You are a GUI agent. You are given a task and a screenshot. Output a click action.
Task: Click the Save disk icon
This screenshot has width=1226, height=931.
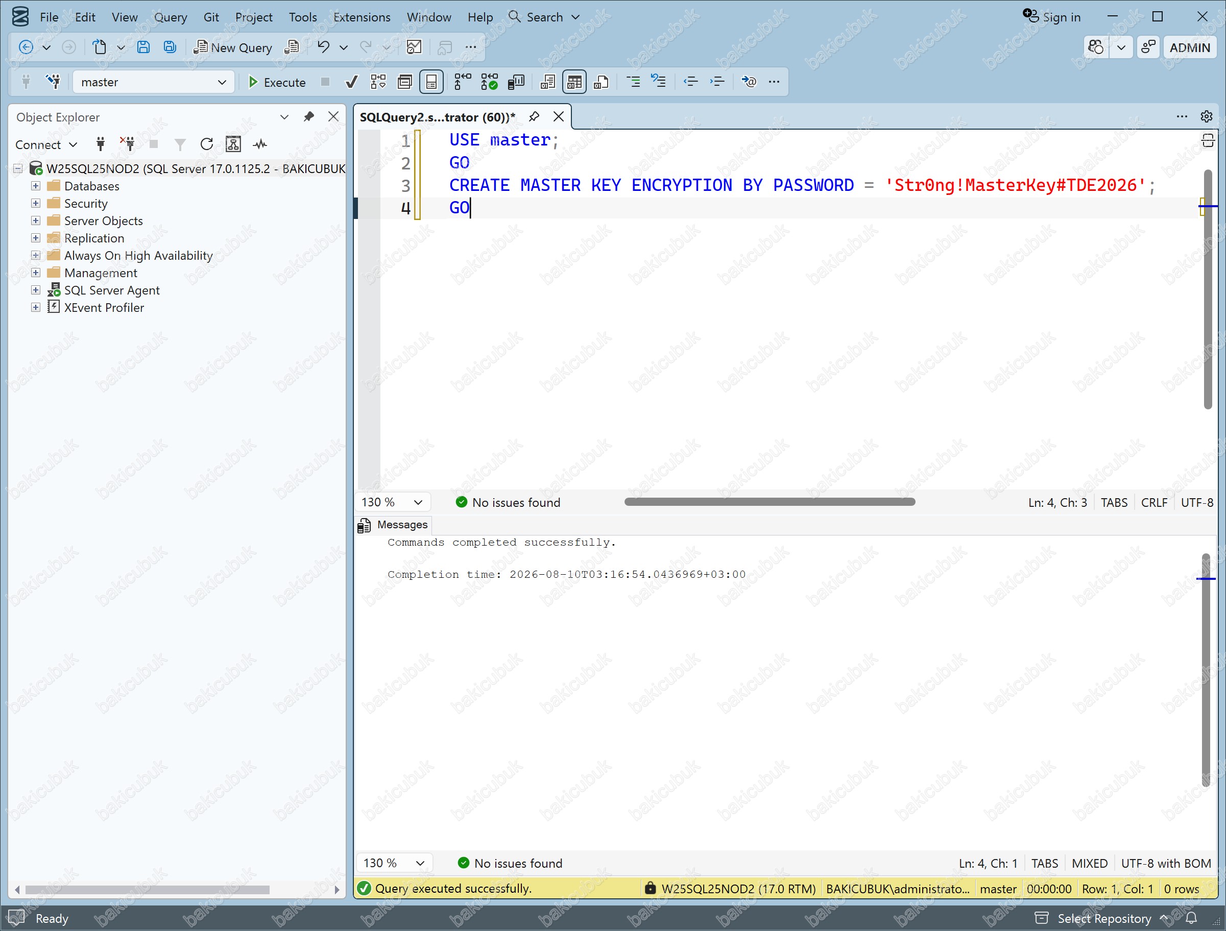[143, 47]
